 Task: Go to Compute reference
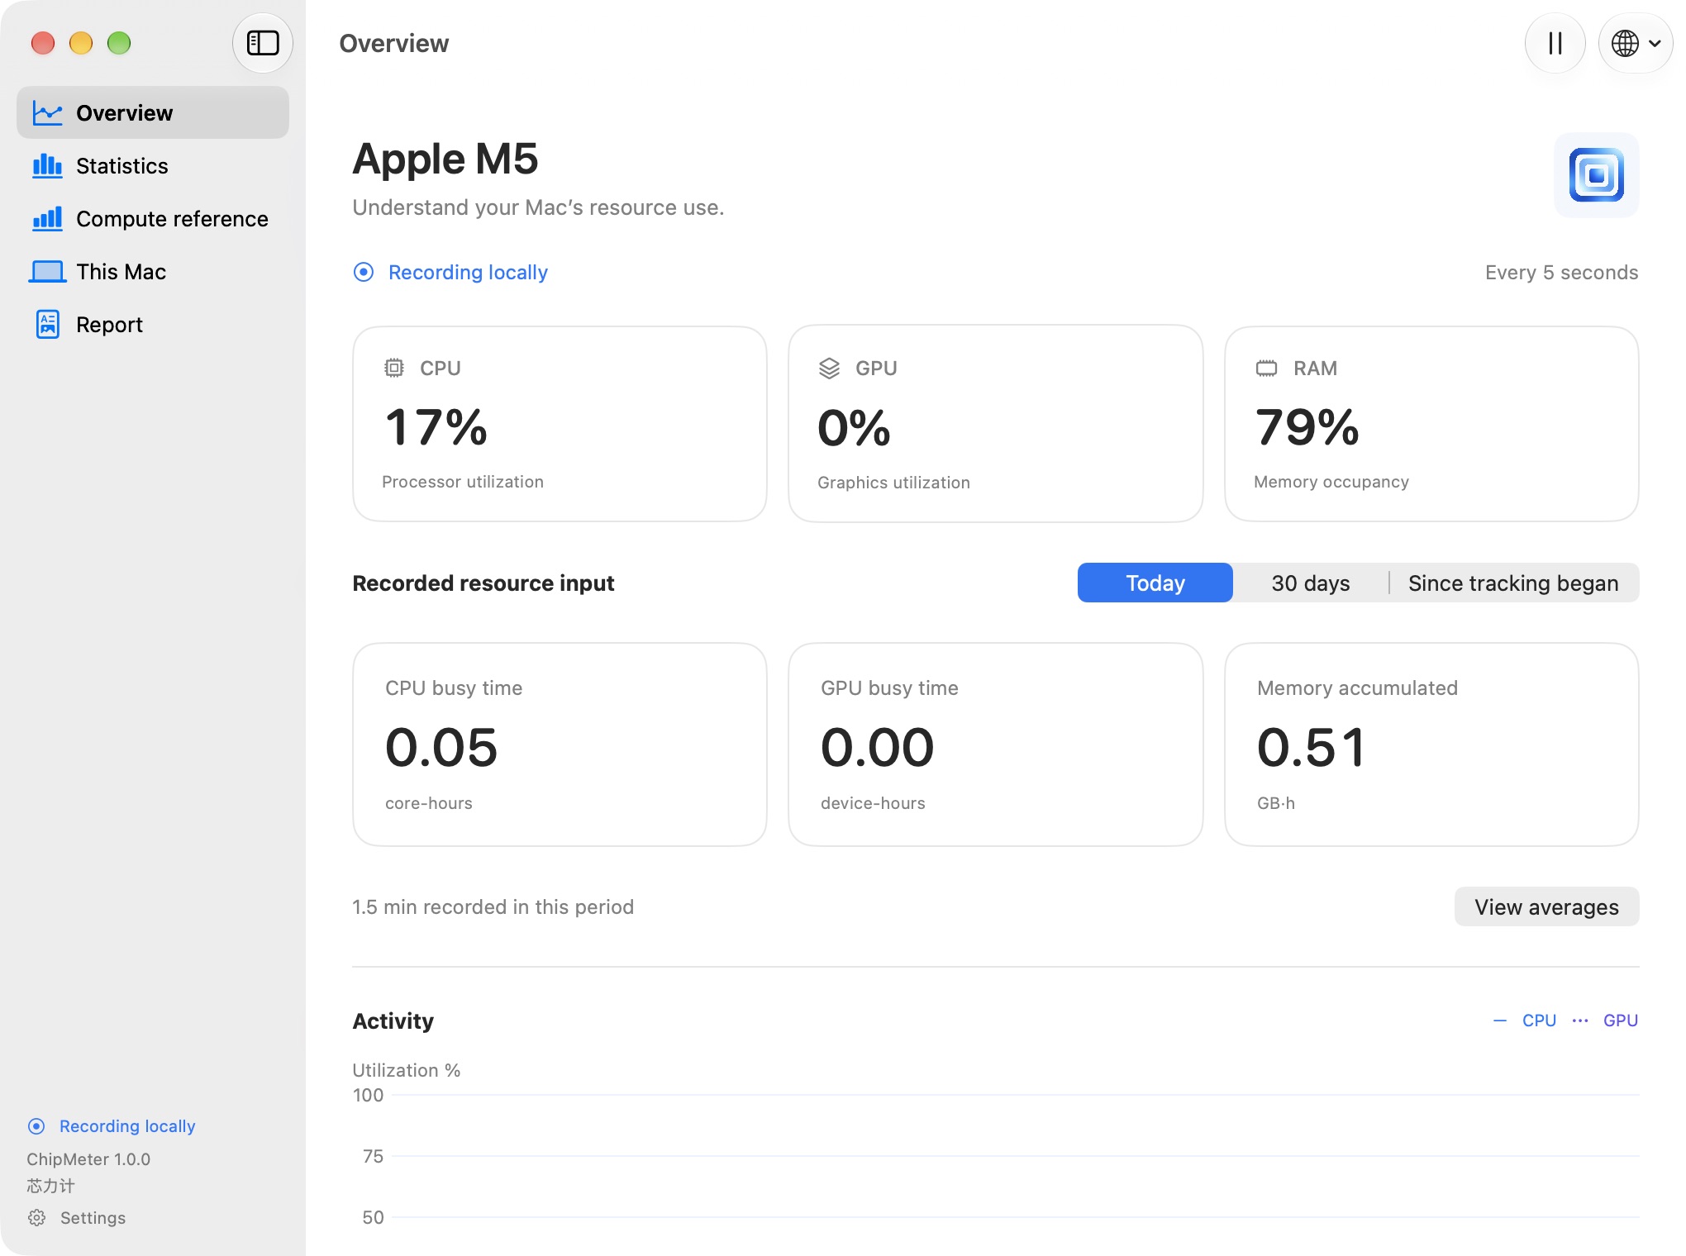(153, 218)
